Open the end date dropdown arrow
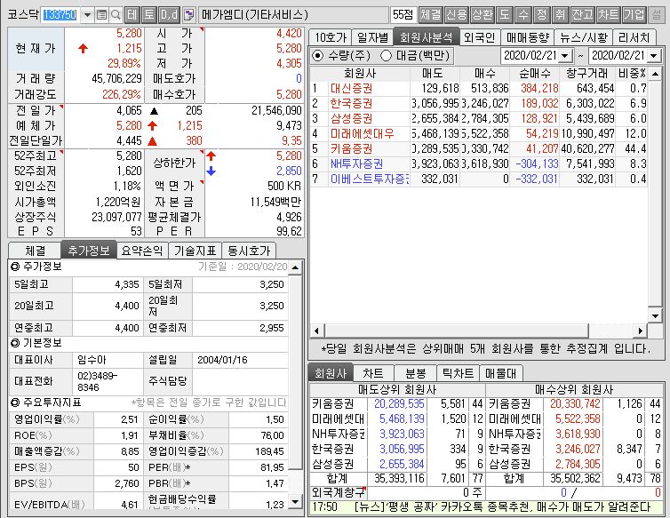This screenshot has height=518, width=670. pyautogui.click(x=654, y=56)
